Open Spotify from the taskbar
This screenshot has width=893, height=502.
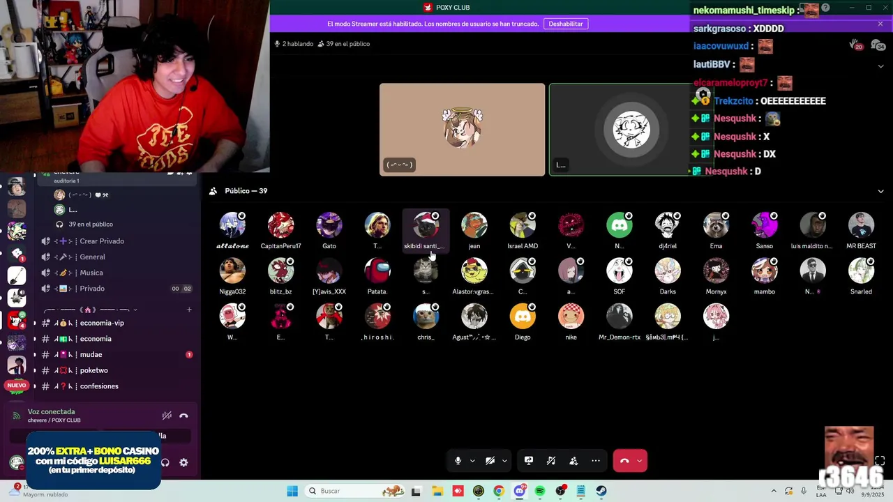[540, 491]
